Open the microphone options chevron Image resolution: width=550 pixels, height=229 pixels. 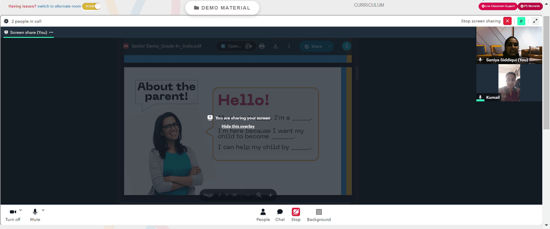pos(43,210)
